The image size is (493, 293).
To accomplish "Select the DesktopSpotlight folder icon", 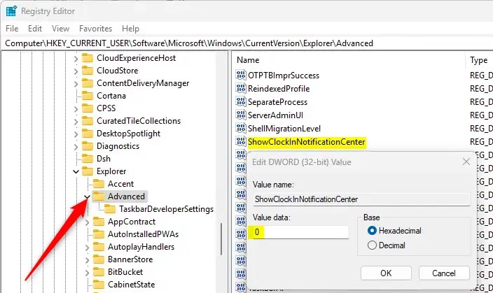I will 88,133.
